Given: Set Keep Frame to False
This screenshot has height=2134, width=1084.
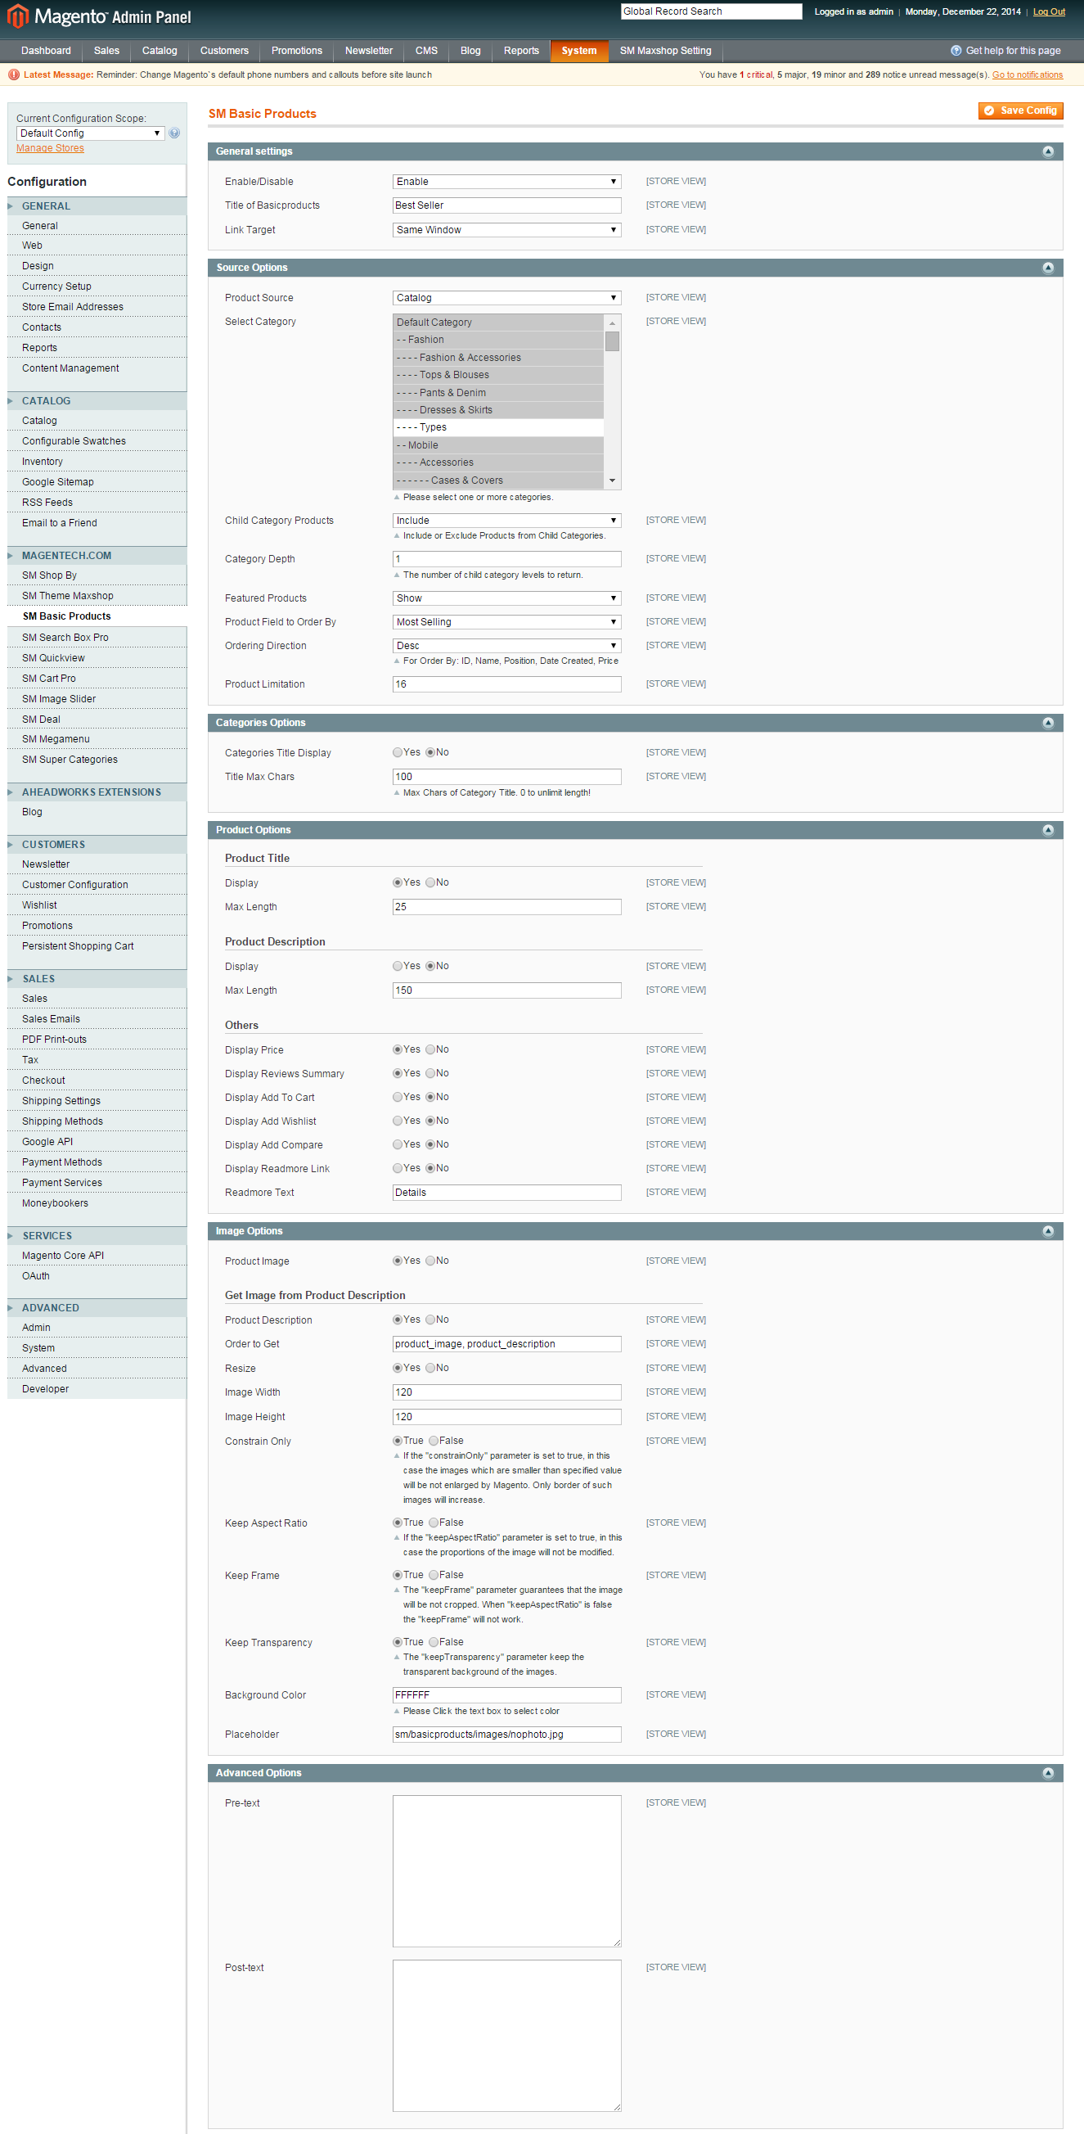Looking at the screenshot, I should click(434, 1575).
